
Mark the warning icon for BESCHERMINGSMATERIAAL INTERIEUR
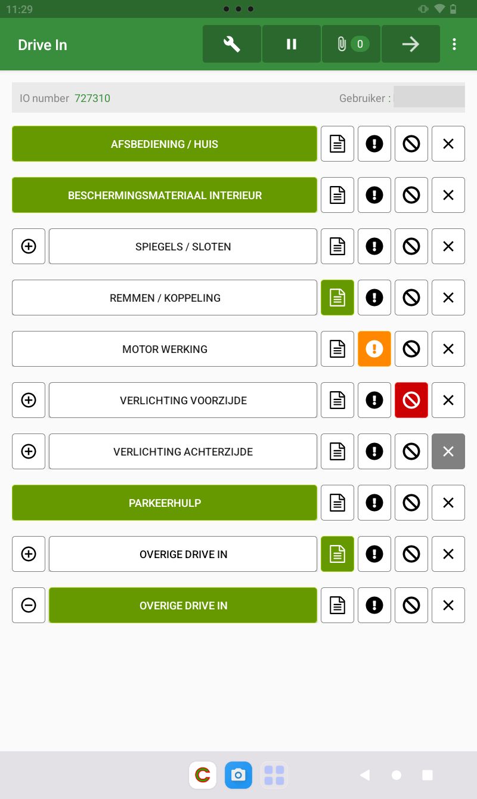(x=374, y=195)
